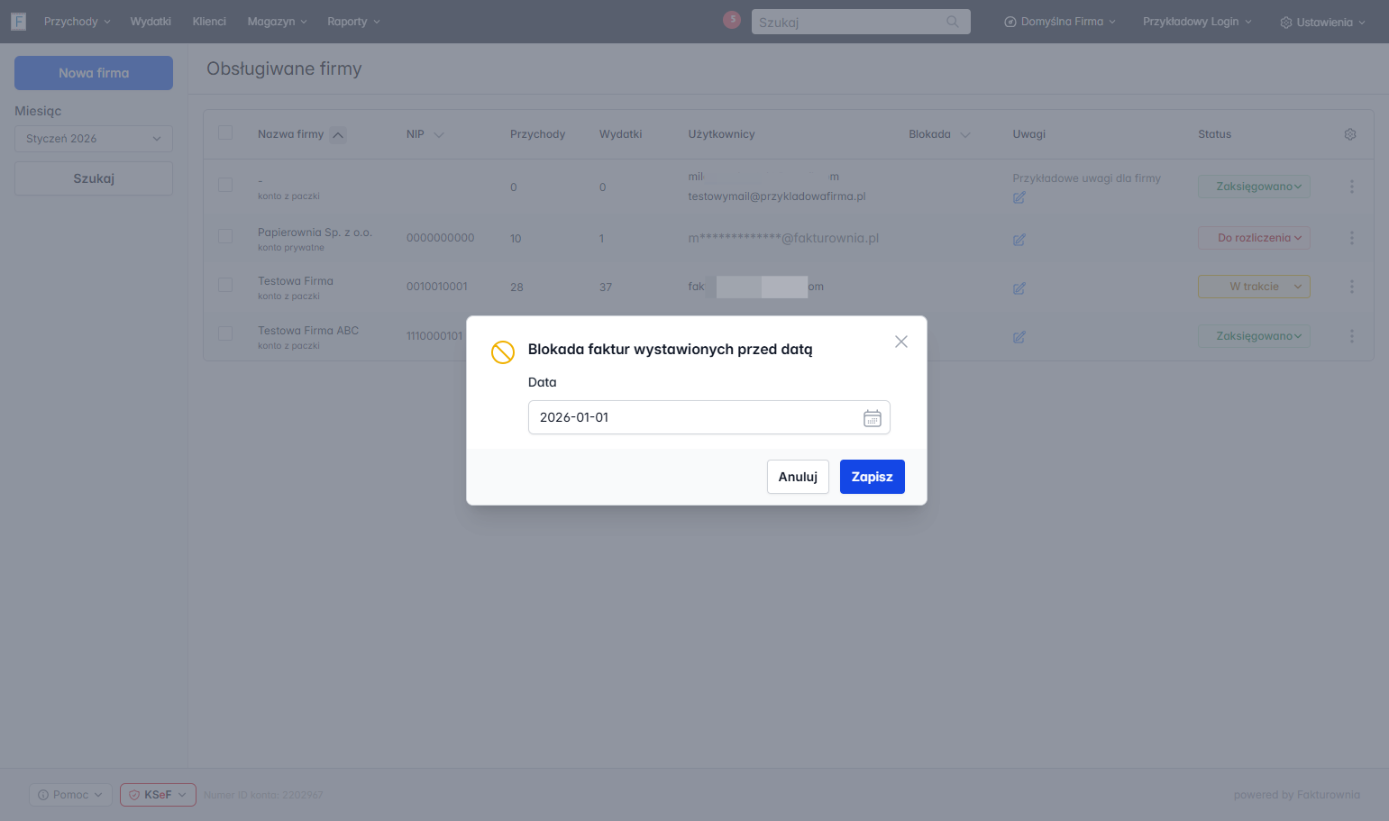Open the Przychody menu
Viewport: 1389px width, 821px height.
[78, 22]
